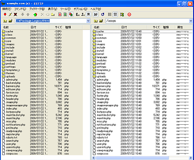Click the Create folder icon in toolbar
Image resolution: width=194 pixels, height=160 pixels.
[53, 15]
